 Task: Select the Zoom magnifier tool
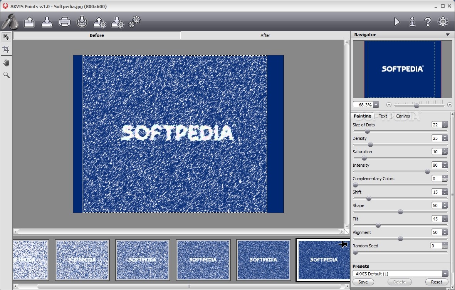pyautogui.click(x=6, y=75)
